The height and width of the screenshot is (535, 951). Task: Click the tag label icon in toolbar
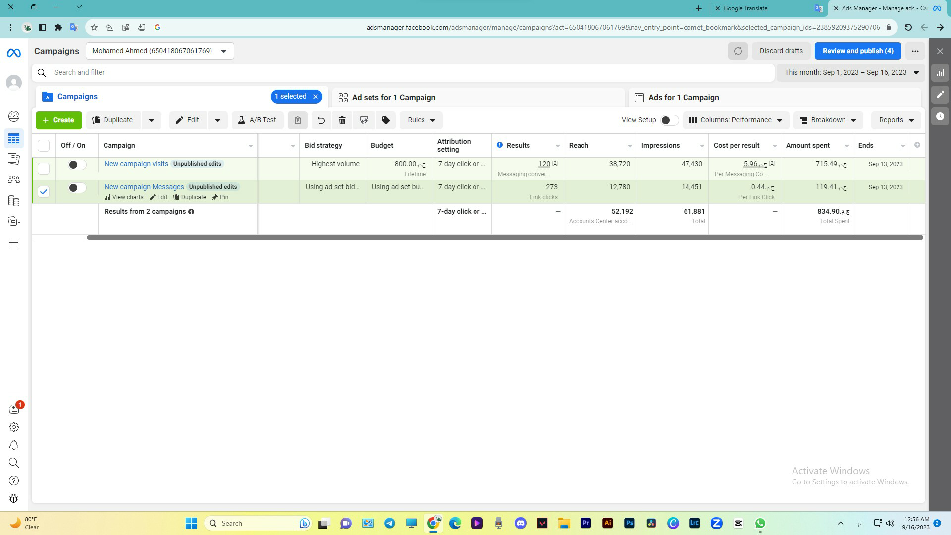[x=386, y=120]
